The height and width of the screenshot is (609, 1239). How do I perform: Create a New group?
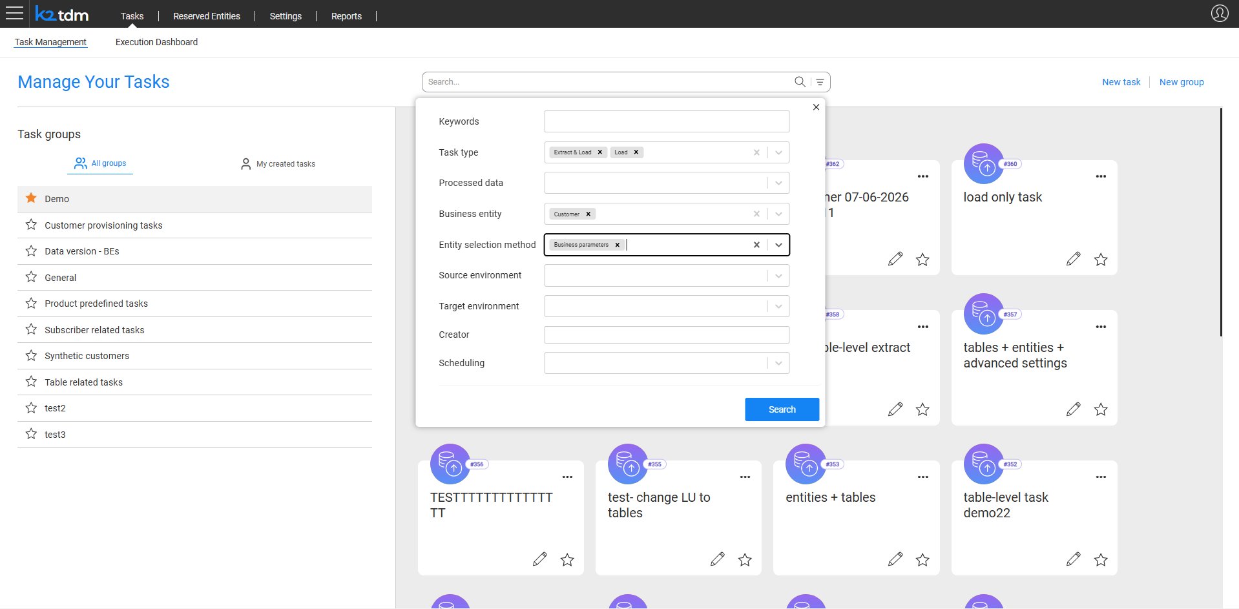coord(1181,82)
